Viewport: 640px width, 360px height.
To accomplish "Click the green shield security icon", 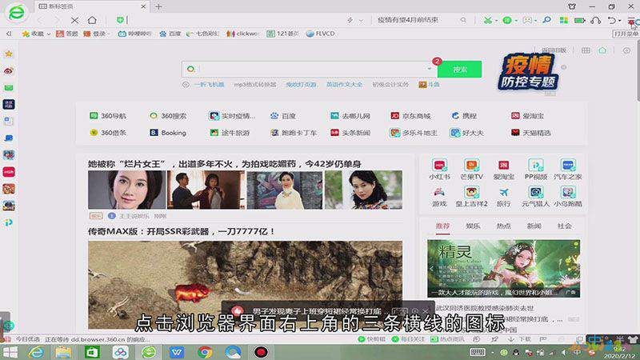I will point(120,20).
